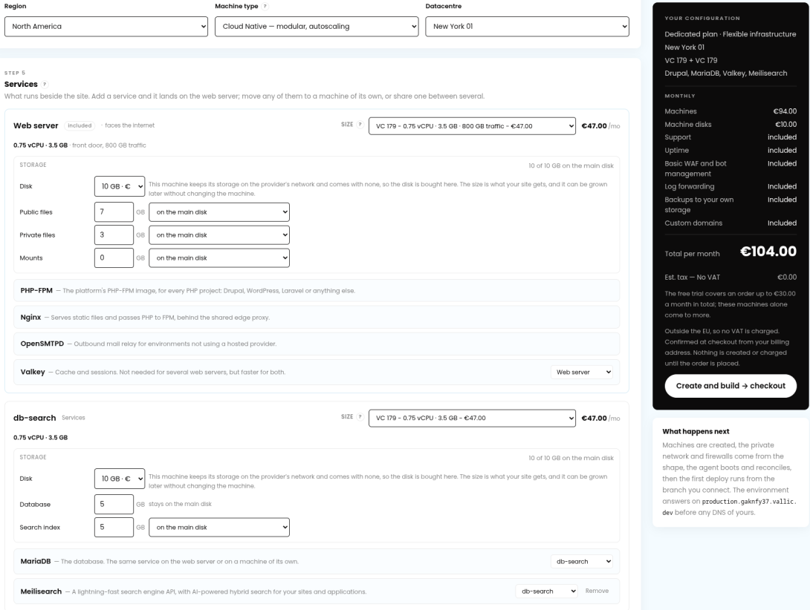Screen dimensions: 810x610
Task: Open the Region dropdown
Action: pos(106,26)
